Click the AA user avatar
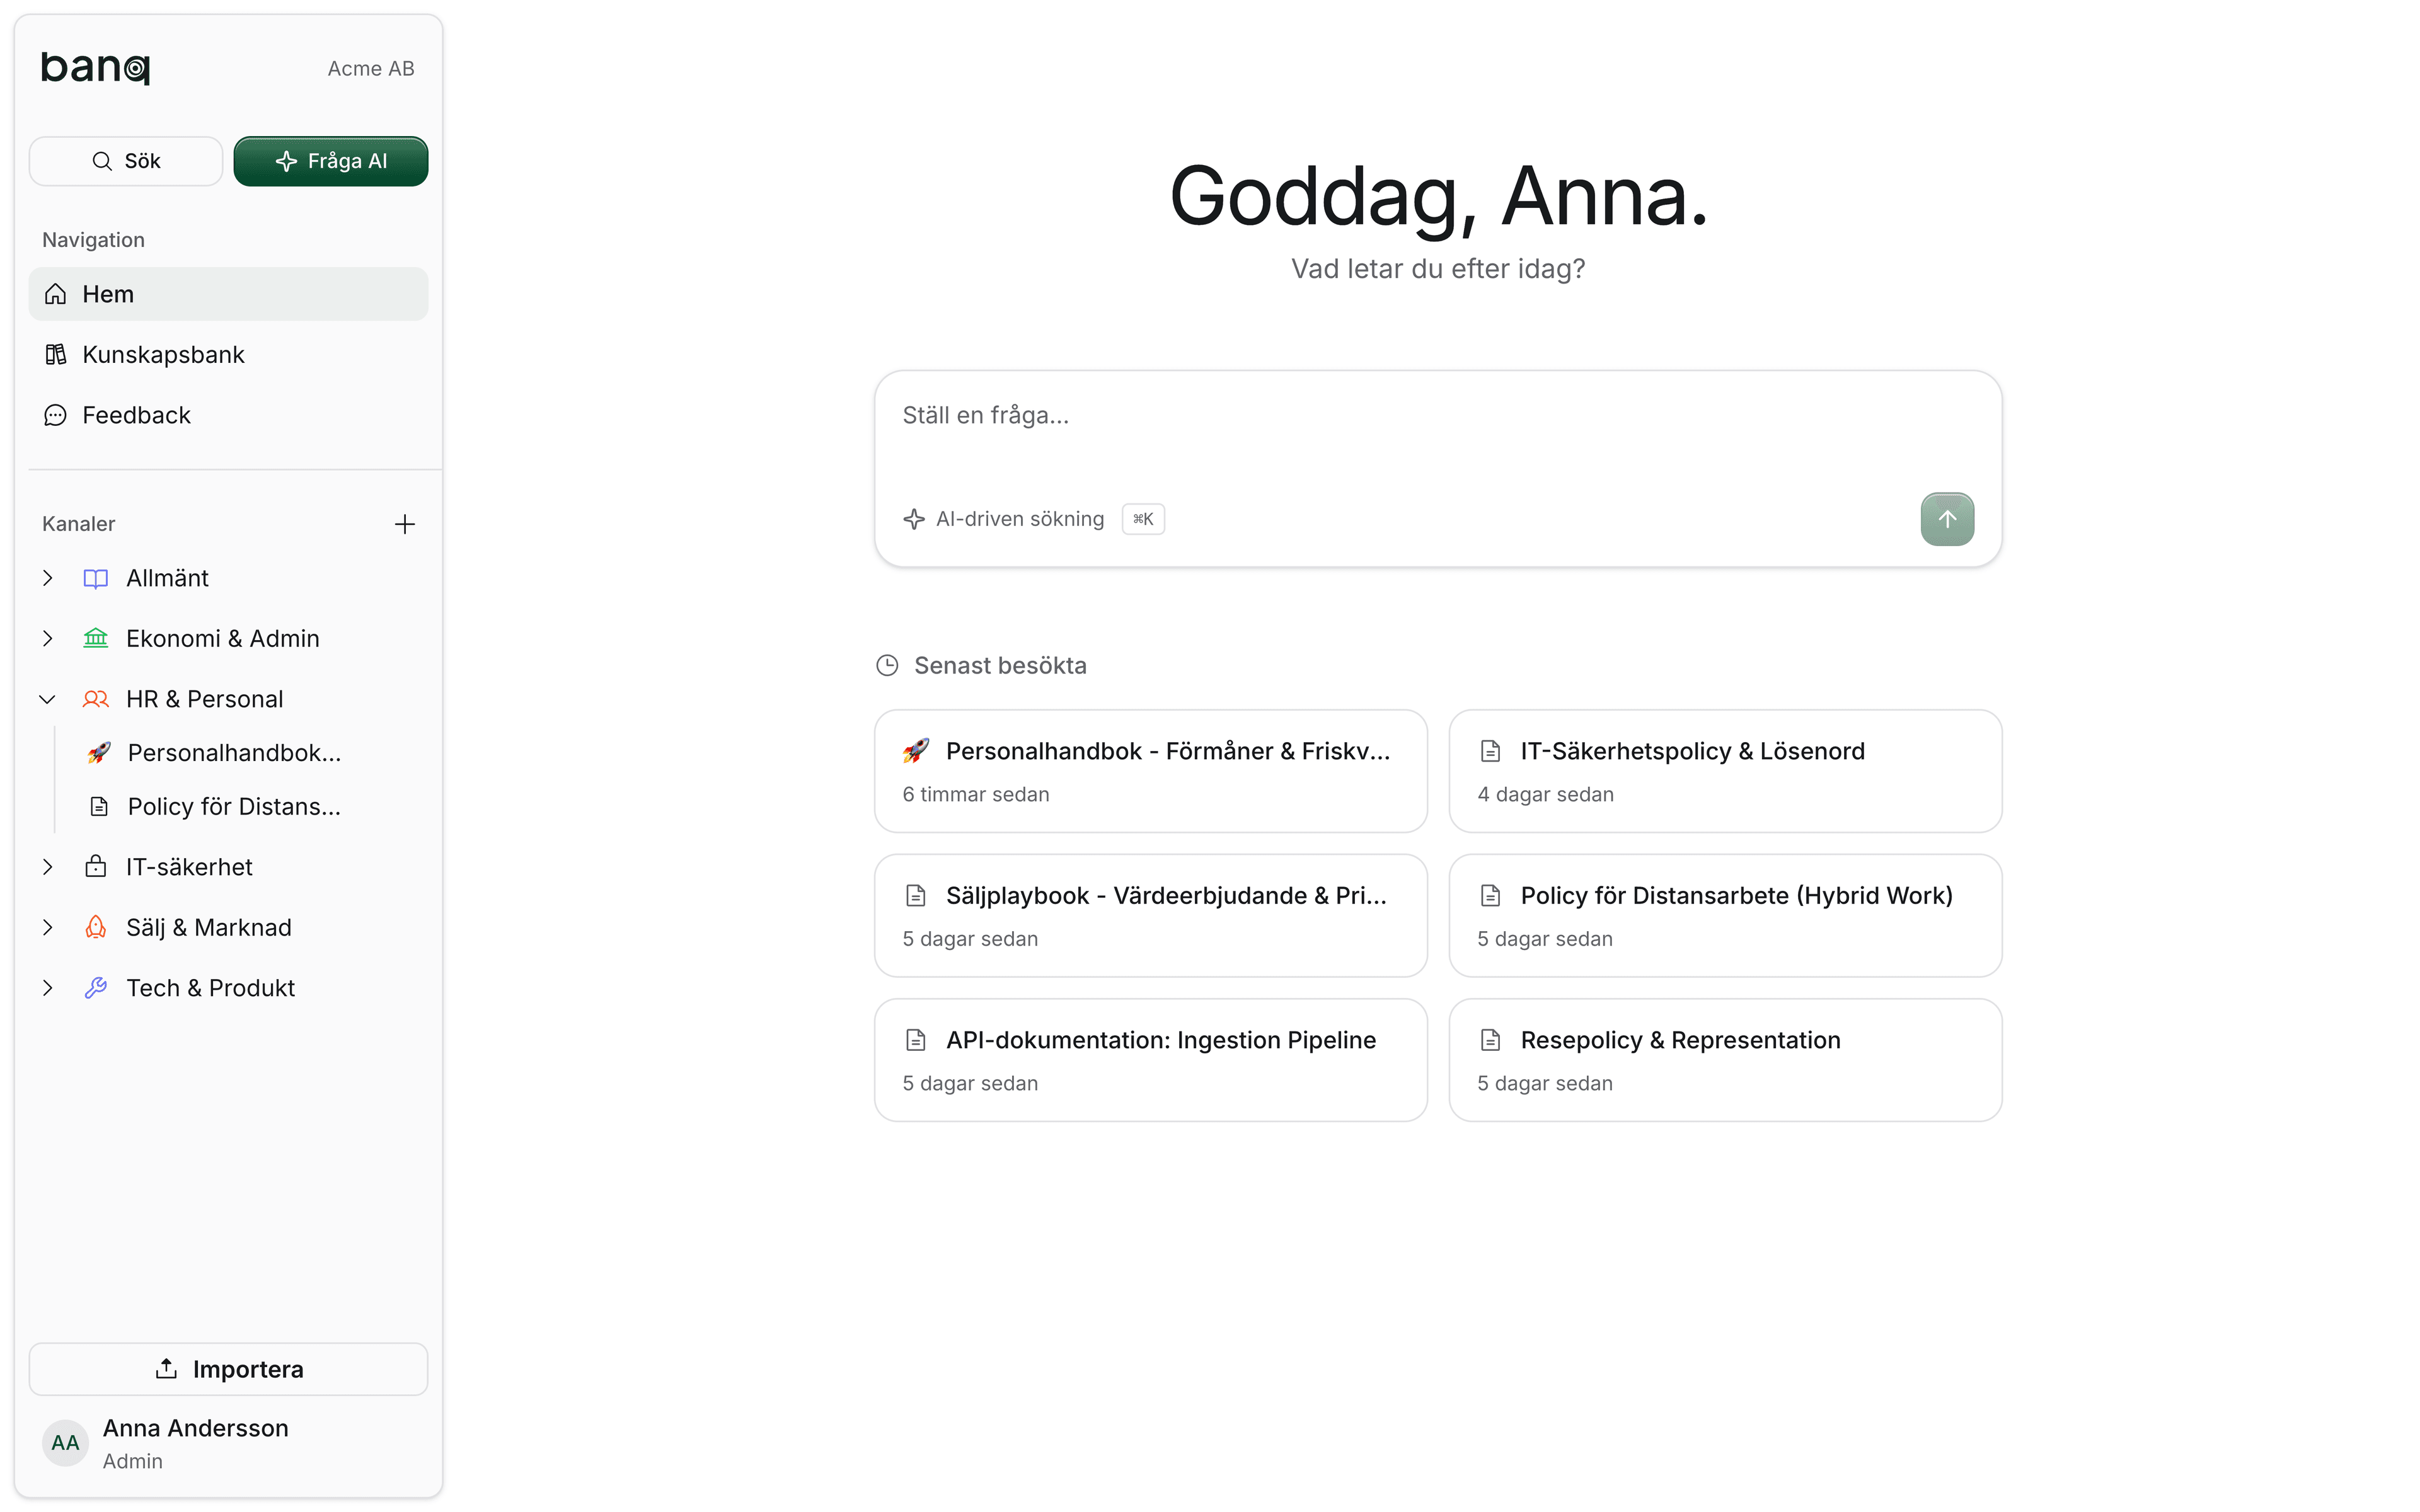Viewport: 2420px width, 1512px height. point(65,1442)
